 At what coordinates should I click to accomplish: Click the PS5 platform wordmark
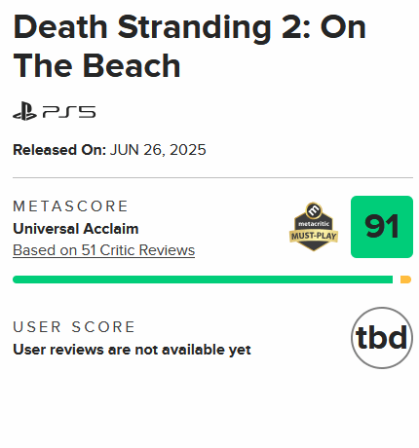(69, 112)
